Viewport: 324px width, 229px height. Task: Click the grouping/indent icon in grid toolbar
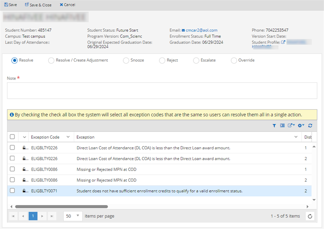pyautogui.click(x=282, y=125)
